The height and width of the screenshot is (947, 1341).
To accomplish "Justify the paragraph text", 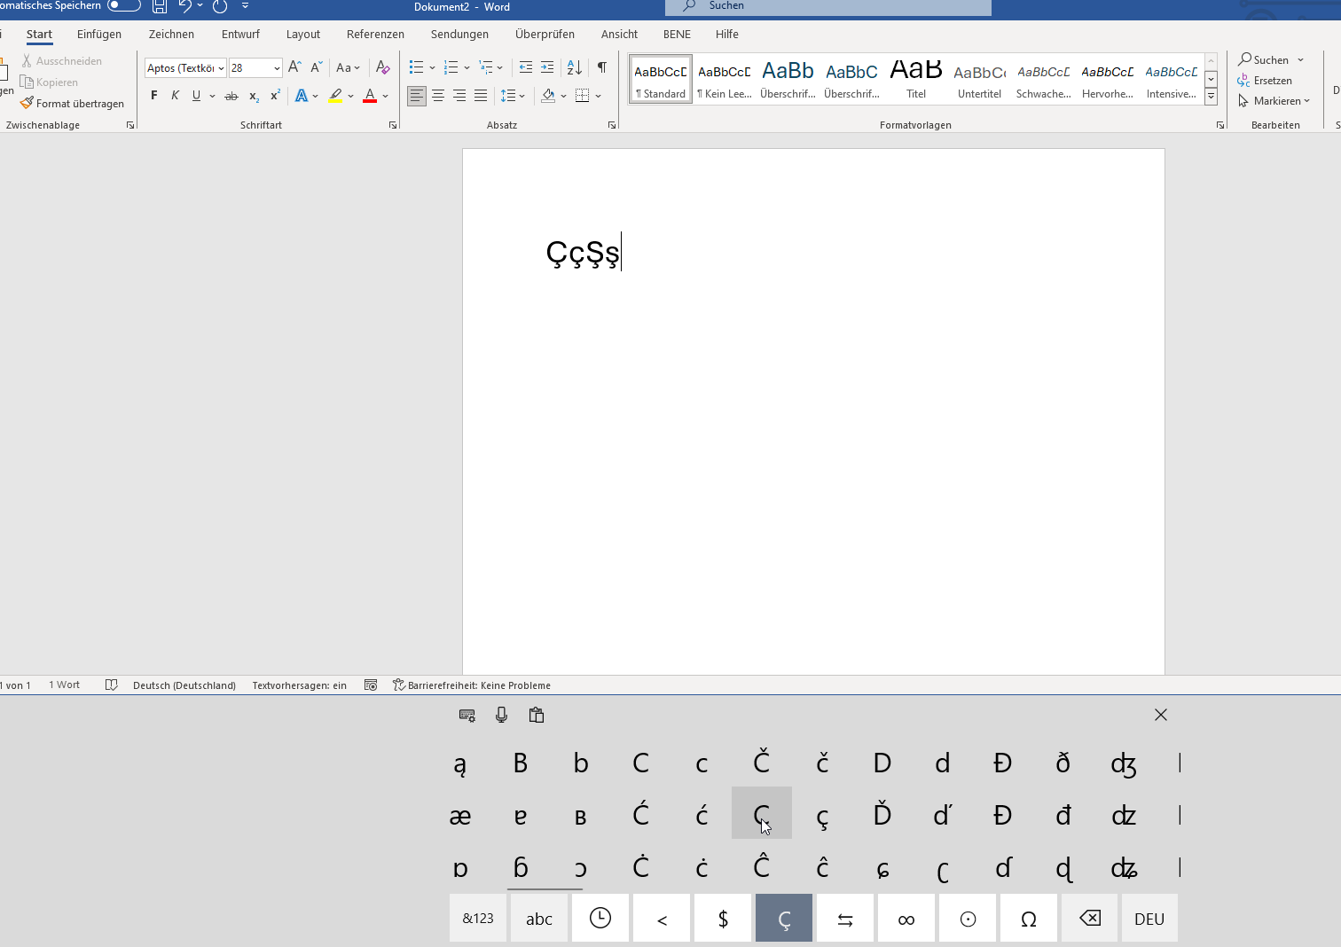I will [x=481, y=96].
